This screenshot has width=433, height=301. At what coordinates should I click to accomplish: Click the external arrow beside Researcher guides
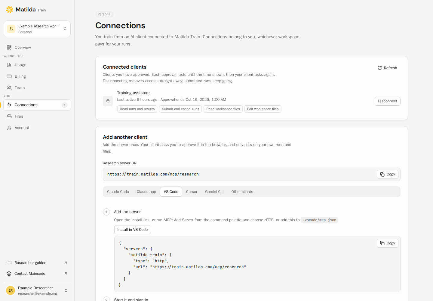[x=66, y=262]
